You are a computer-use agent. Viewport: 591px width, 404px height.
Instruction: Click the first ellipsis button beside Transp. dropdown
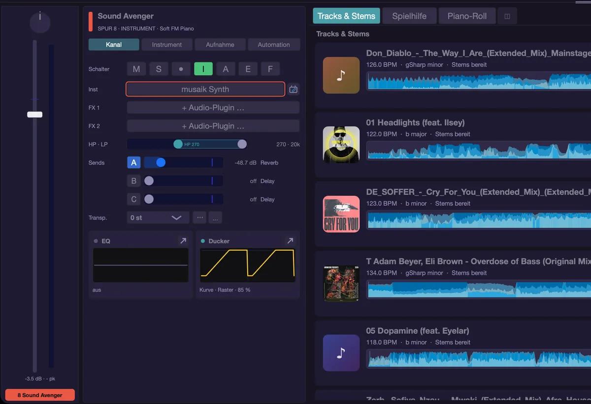pos(199,218)
